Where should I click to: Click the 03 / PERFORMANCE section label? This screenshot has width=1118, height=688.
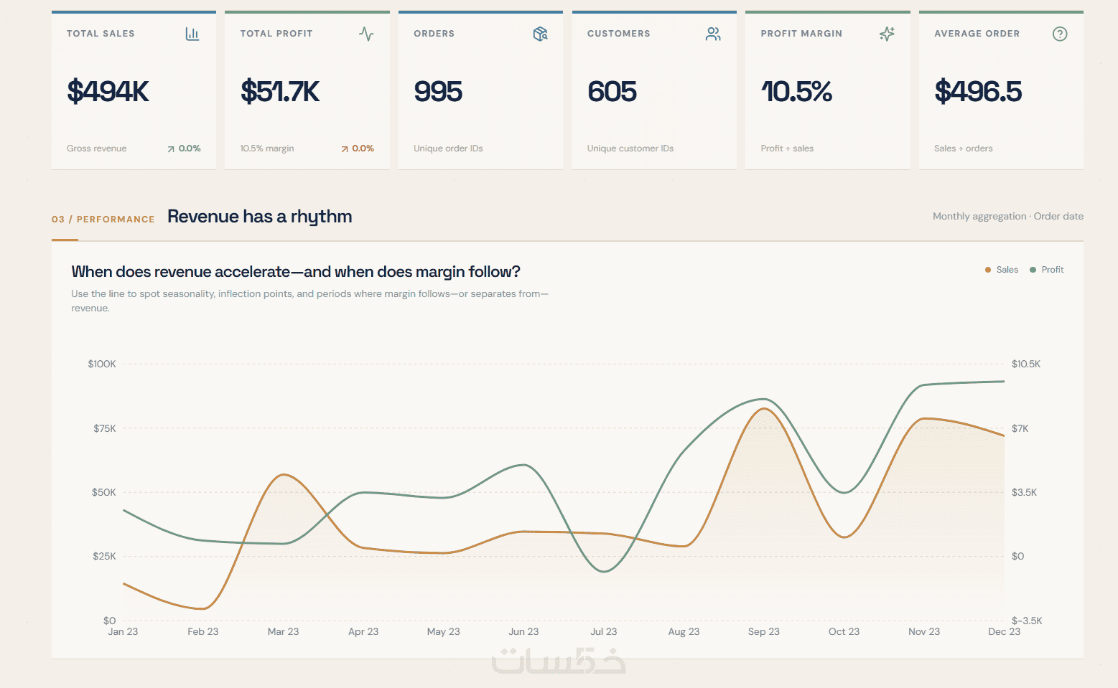[x=103, y=220]
